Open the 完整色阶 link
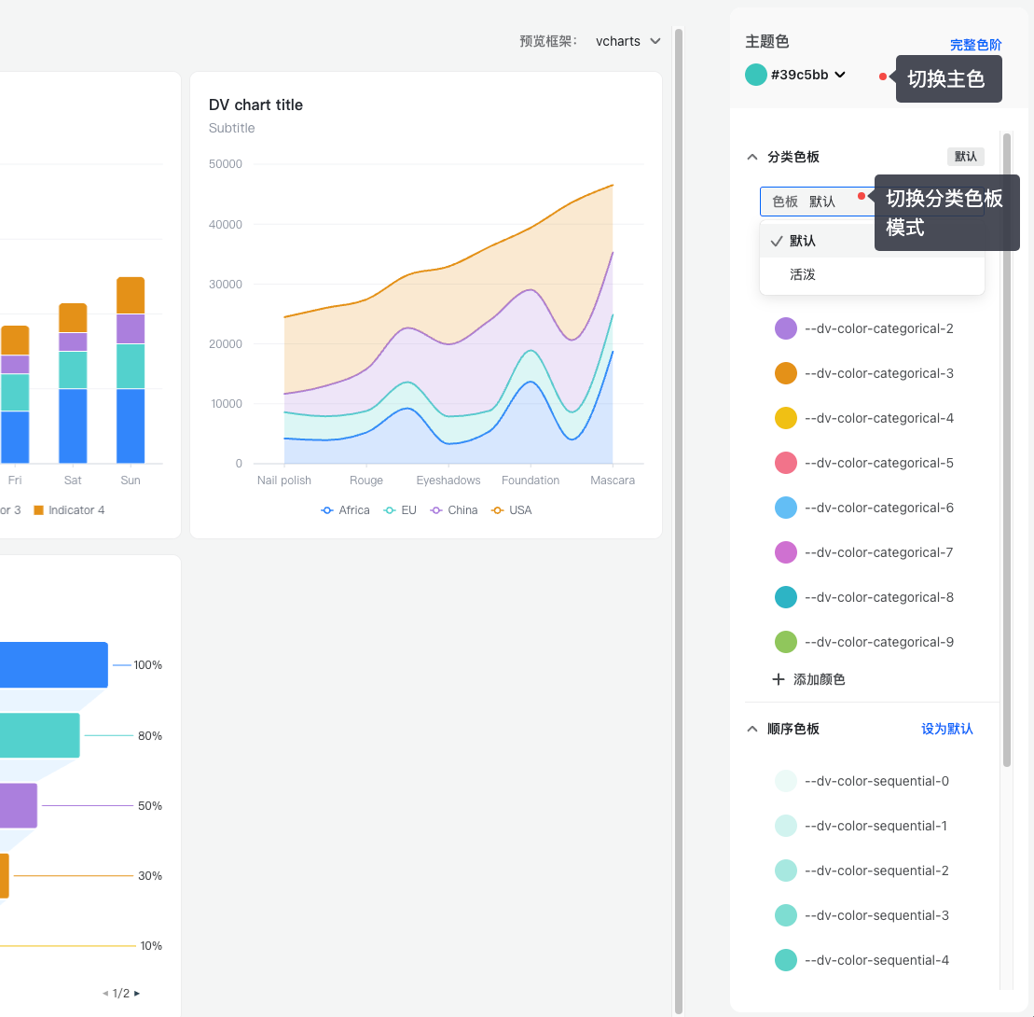Viewport: 1034px width, 1017px height. point(975,45)
